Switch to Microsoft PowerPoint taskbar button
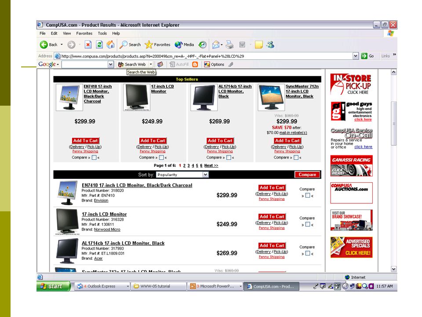This screenshot has width=422, height=317. 214,286
